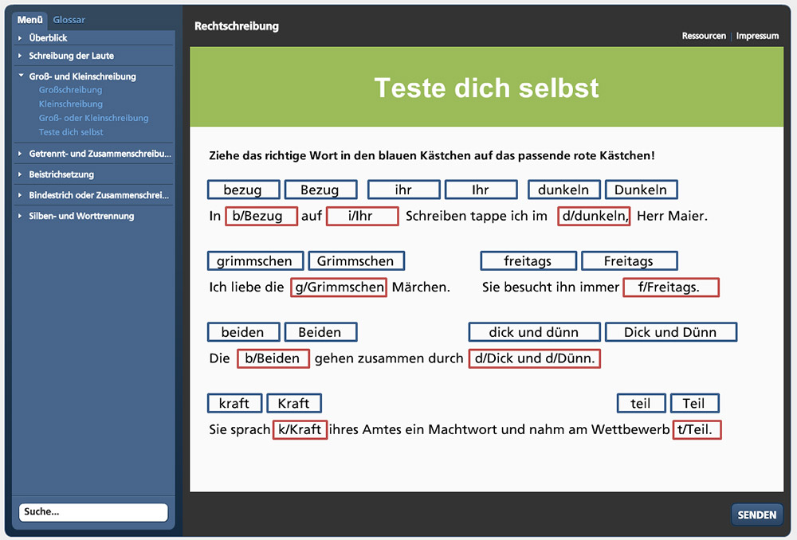
Task: Open Silben- und Worttrennung section
Action: click(x=81, y=216)
